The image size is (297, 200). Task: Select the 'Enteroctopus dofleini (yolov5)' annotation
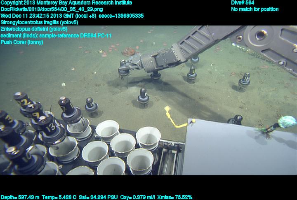click(x=34, y=29)
